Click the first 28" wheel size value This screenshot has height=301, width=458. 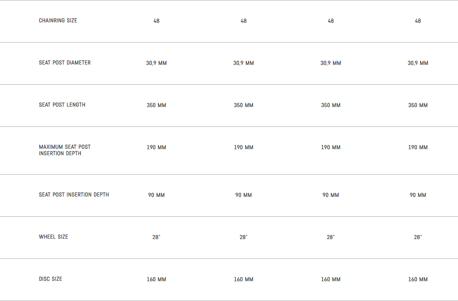156,237
